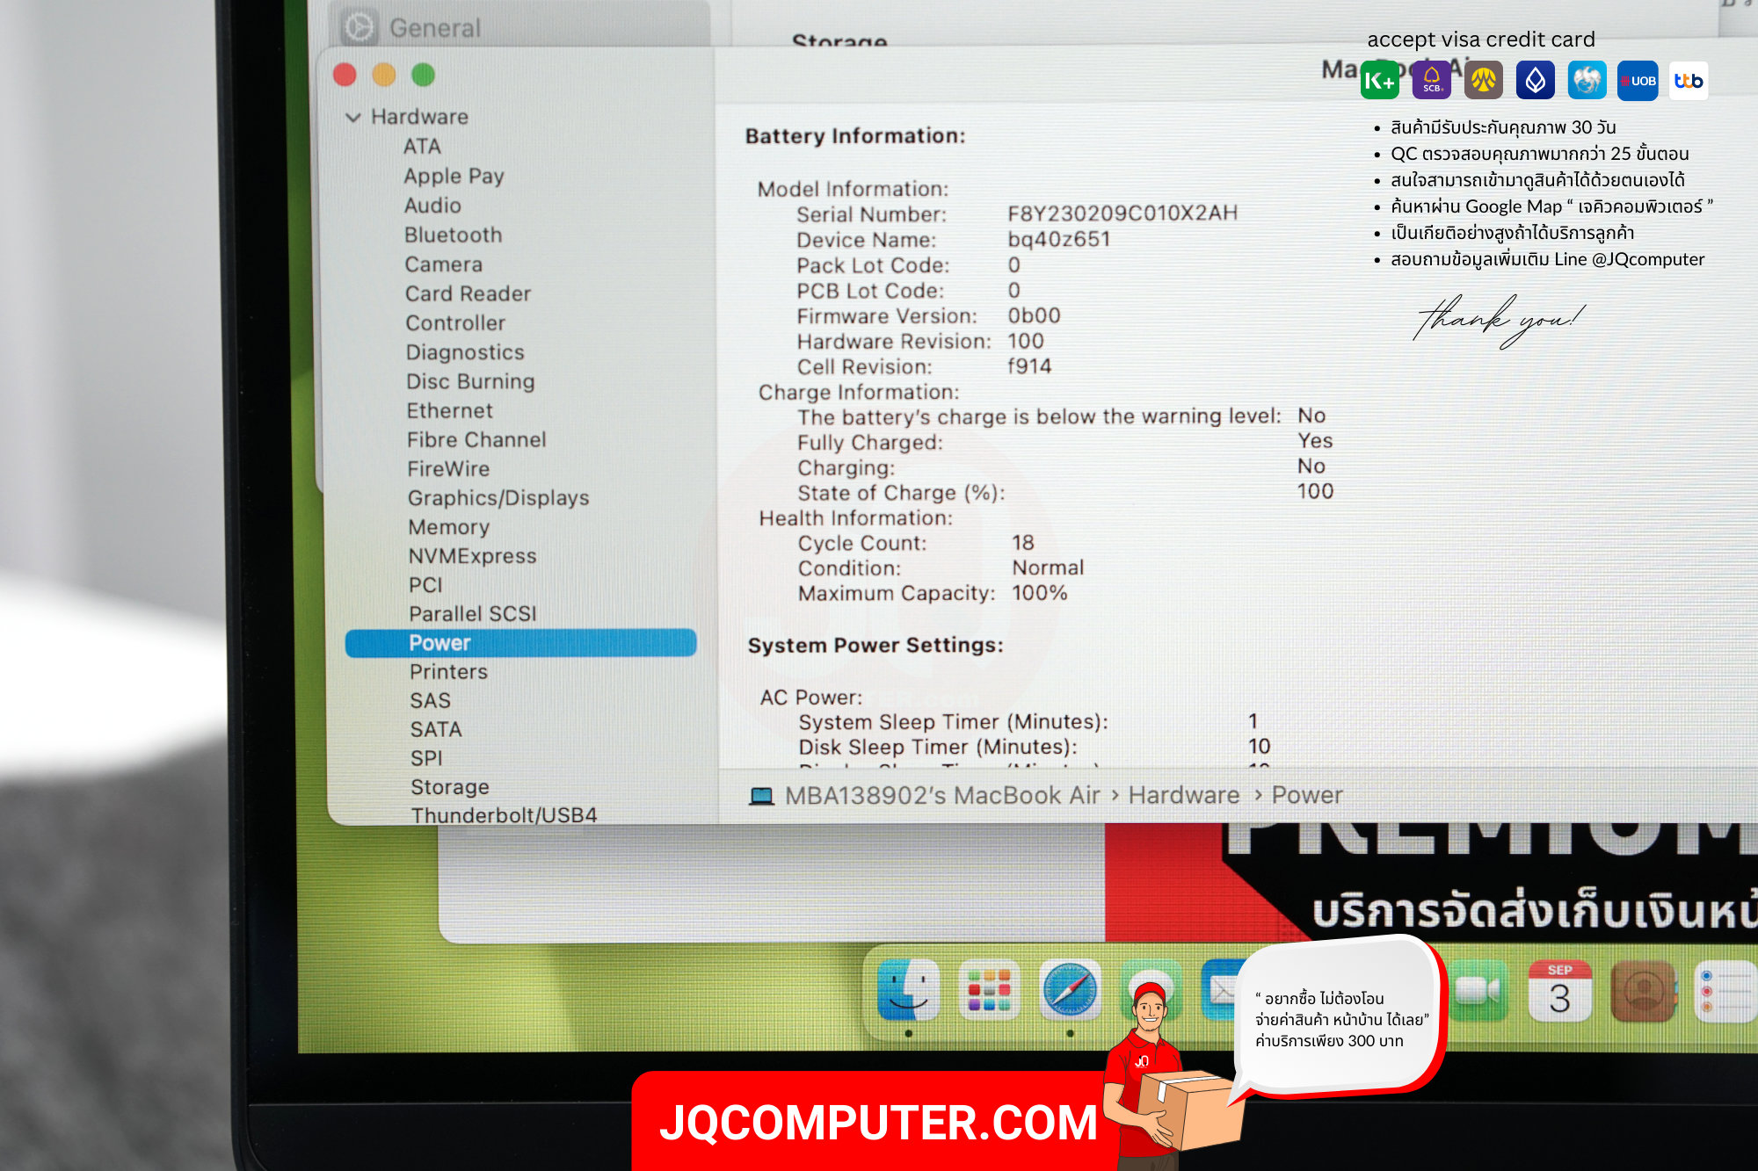Screen dimensions: 1758x1171
Task: Click the Cycle Count value 18
Action: 1022,542
